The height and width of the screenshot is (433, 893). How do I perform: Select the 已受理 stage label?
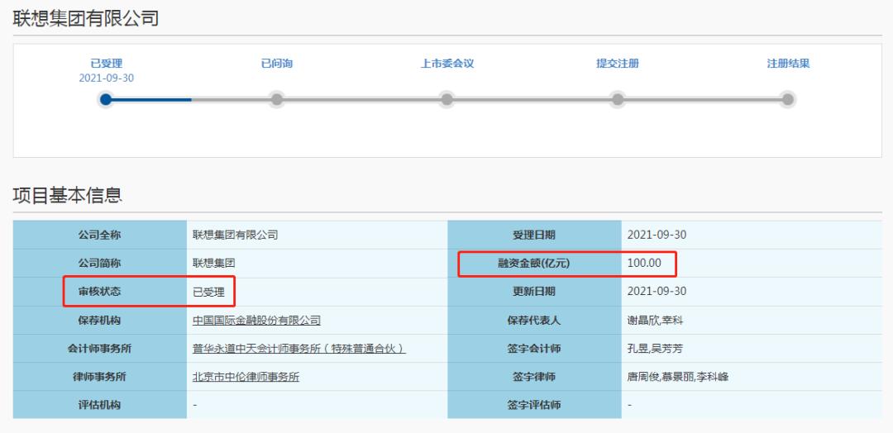coord(107,64)
